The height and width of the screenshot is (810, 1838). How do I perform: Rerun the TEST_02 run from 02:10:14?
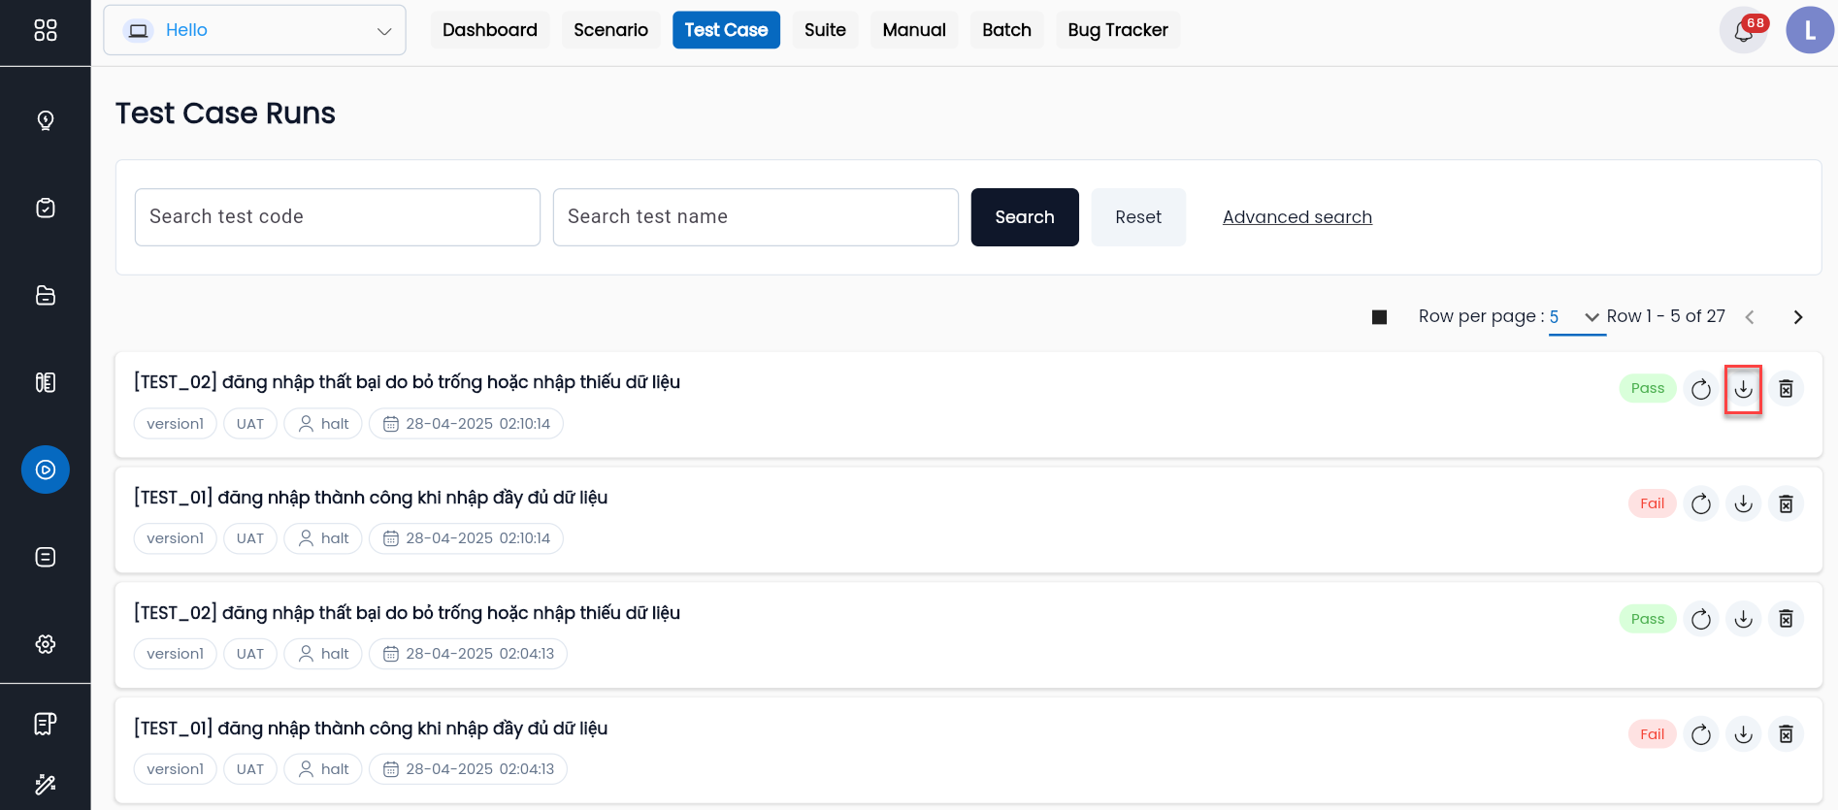coord(1701,389)
